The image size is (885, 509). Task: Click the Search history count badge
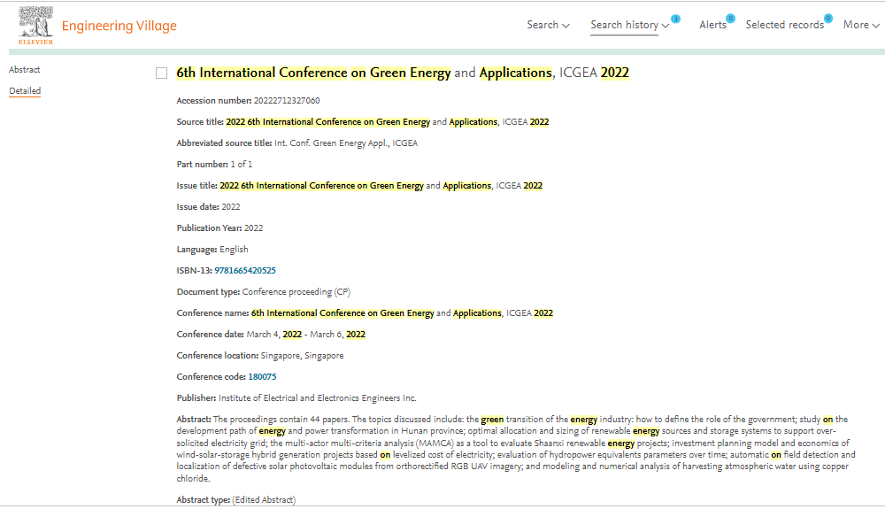point(675,19)
